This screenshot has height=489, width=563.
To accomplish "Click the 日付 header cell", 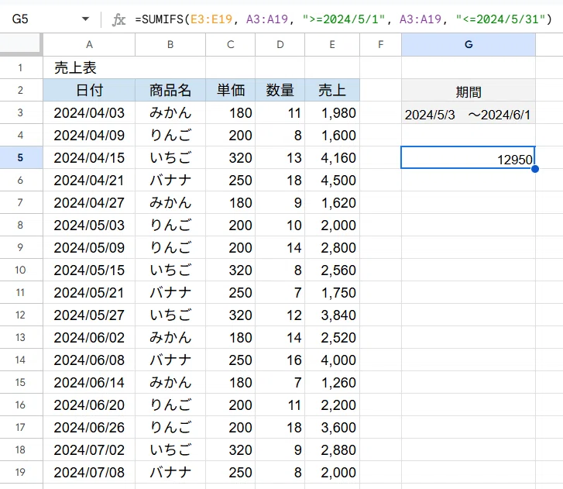I will [89, 90].
